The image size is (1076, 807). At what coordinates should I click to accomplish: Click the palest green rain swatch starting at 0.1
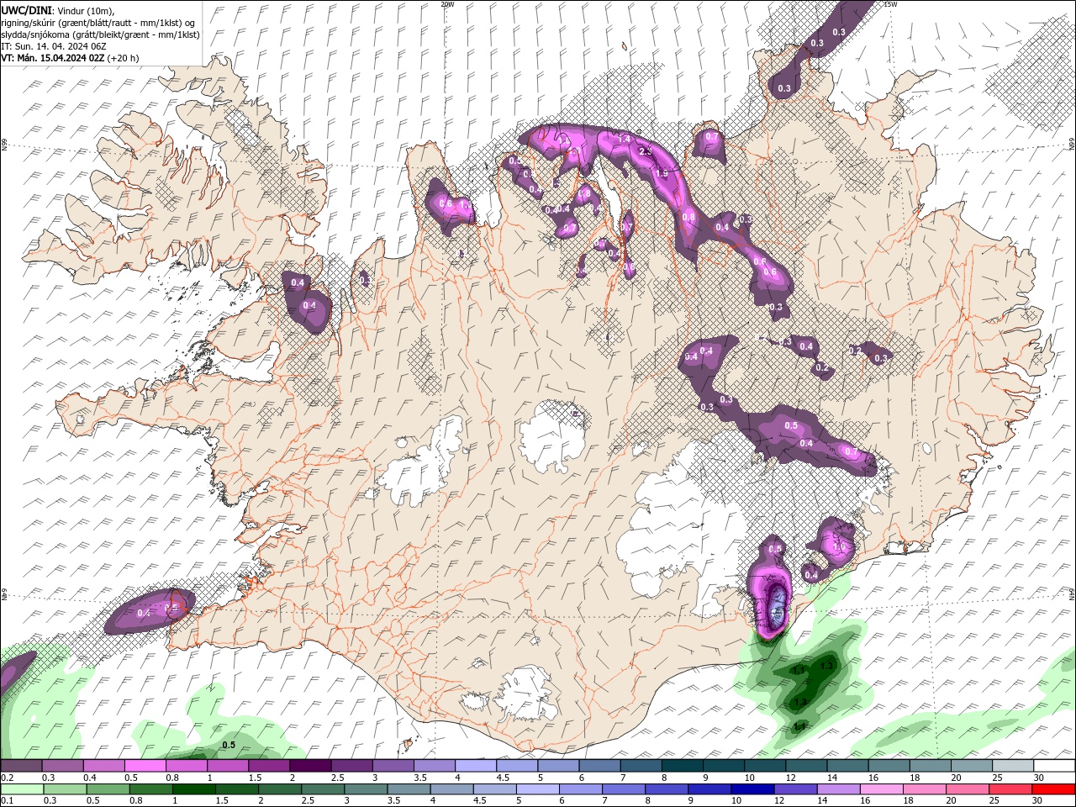(23, 789)
